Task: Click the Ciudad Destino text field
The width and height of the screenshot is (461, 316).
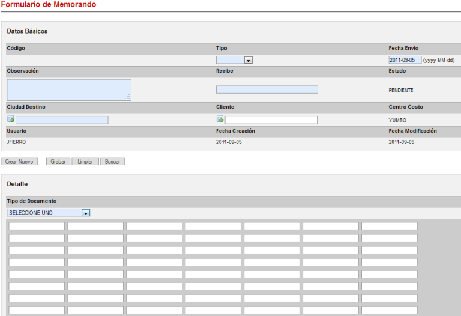Action: [x=62, y=120]
